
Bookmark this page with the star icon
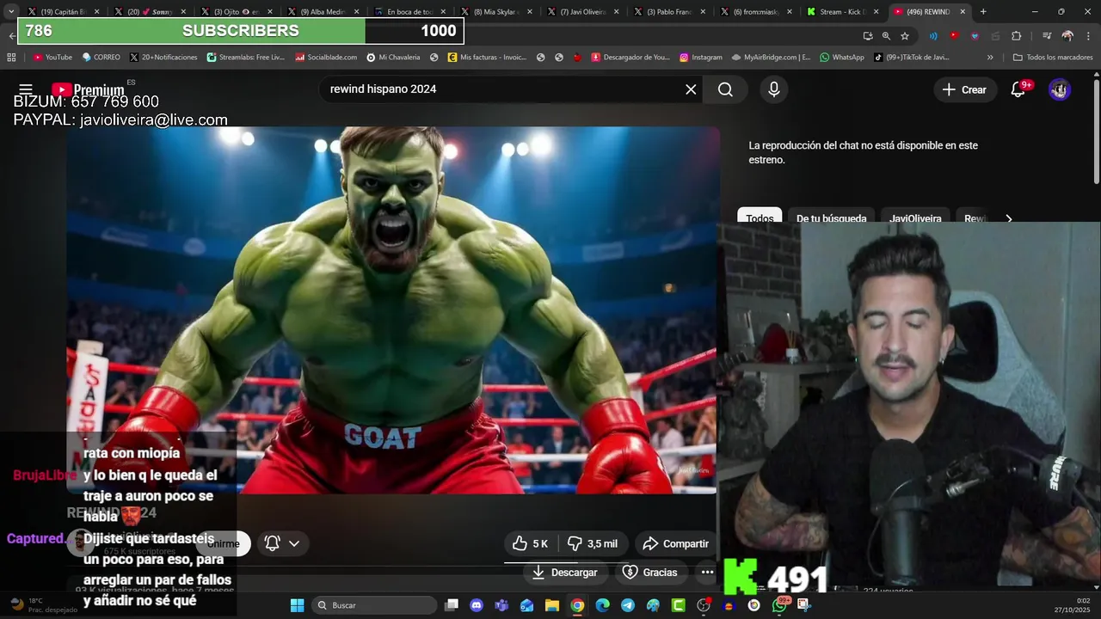(x=905, y=36)
